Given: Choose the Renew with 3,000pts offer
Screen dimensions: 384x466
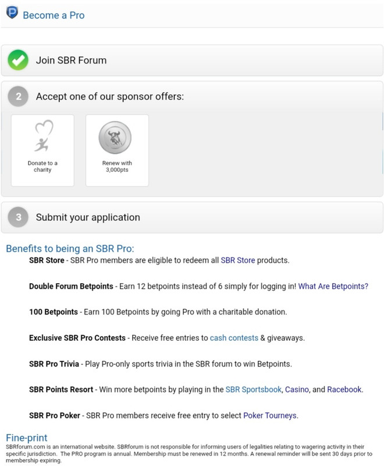Looking at the screenshot, I should pos(117,151).
